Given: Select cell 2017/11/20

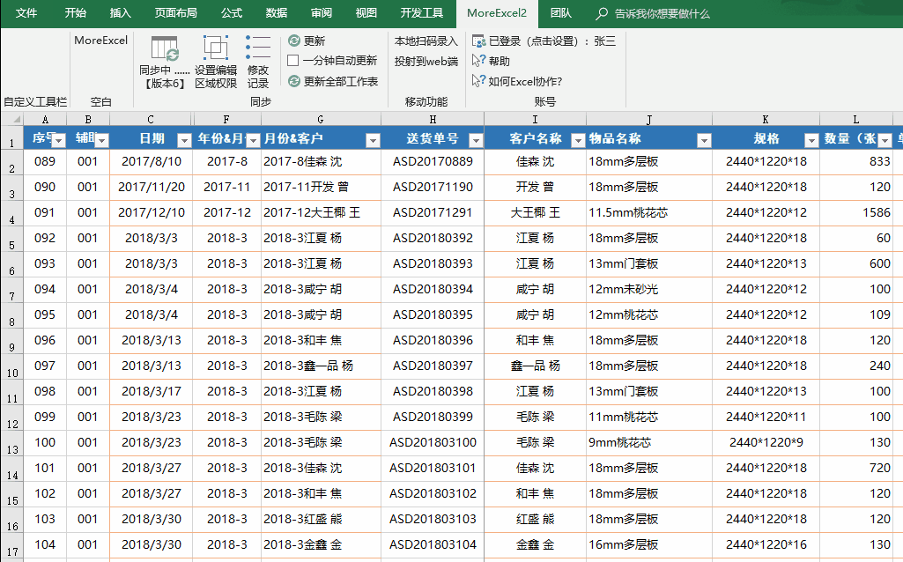Looking at the screenshot, I should point(152,187).
